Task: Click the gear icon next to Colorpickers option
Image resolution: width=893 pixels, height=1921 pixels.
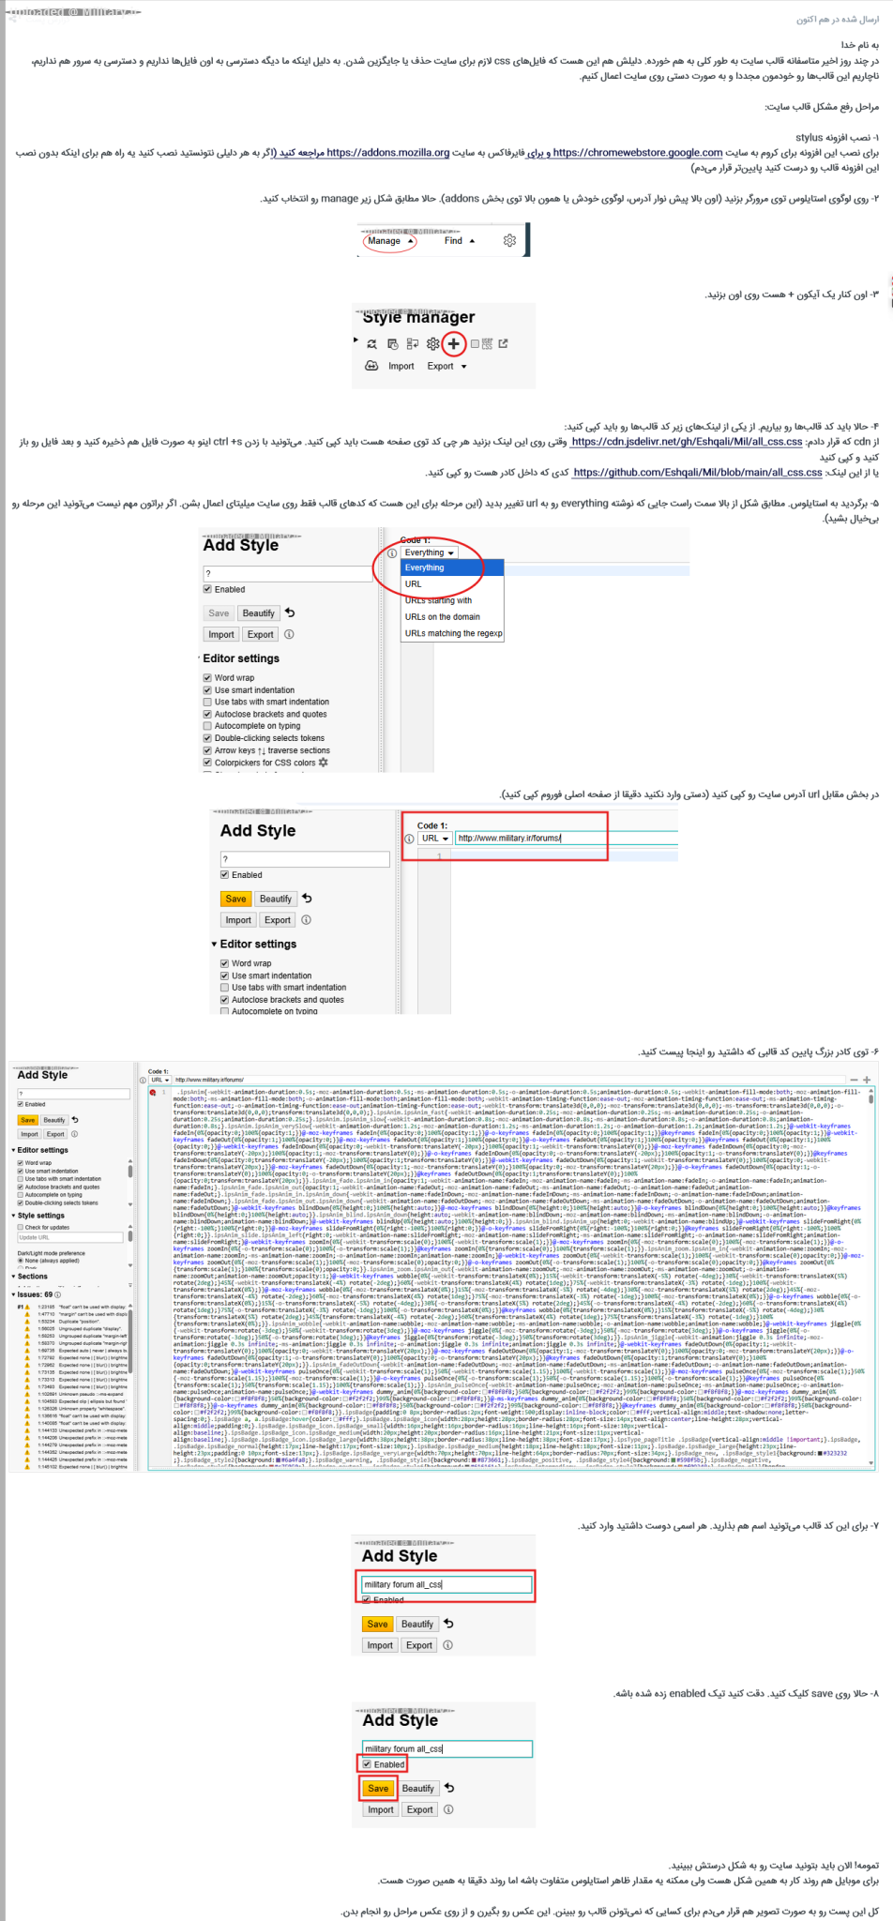Action: pos(324,763)
